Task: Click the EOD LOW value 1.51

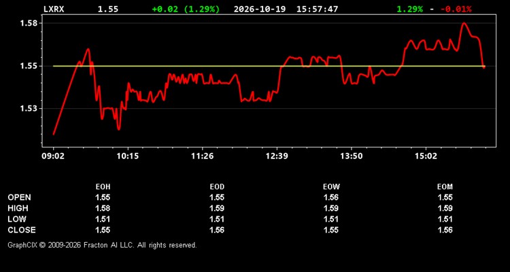Action: click(x=217, y=219)
